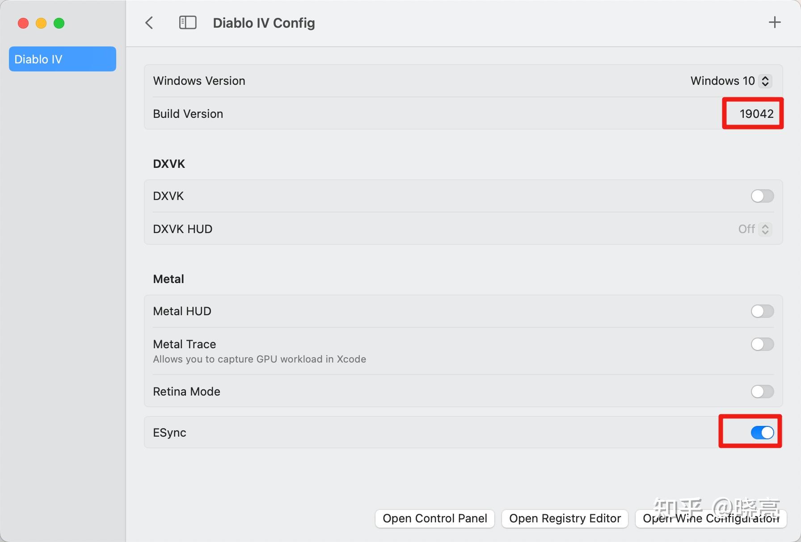
Task: Switch on Retina Mode
Action: click(x=762, y=392)
